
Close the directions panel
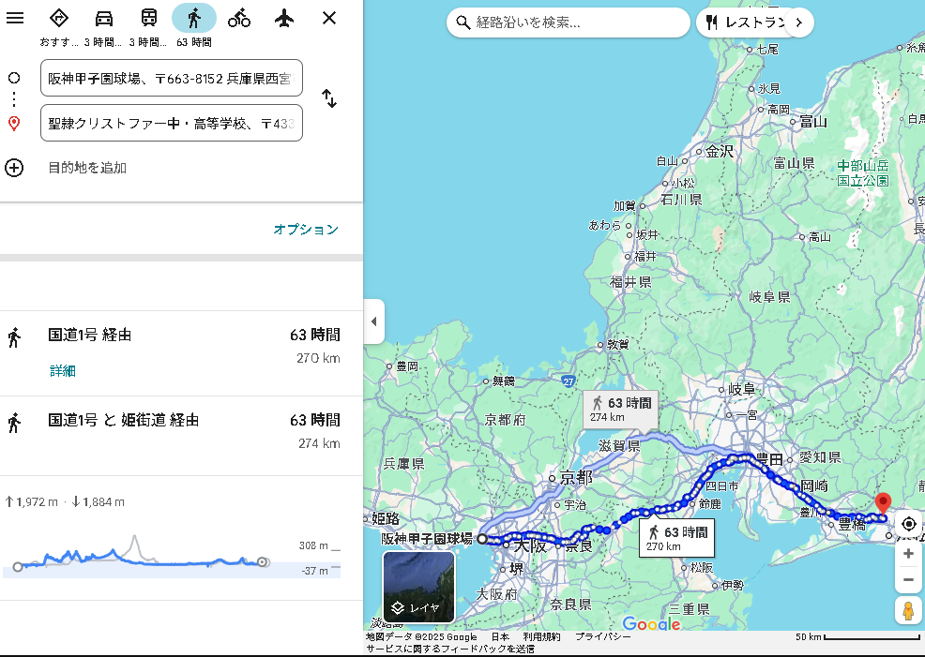329,18
